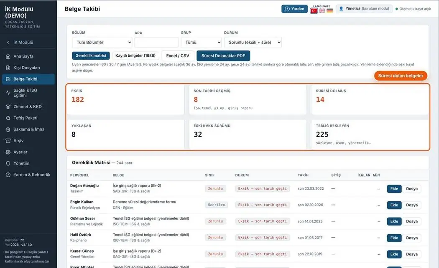This screenshot has height=268, width=439.
Task: Click the date 'son 14.01.2025'
Action: coord(310,221)
